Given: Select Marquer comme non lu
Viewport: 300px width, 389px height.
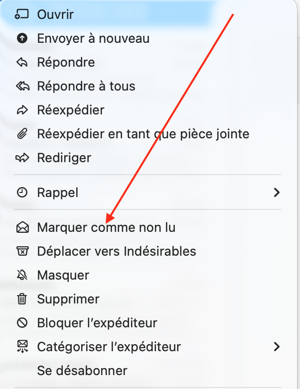Looking at the screenshot, I should (106, 227).
